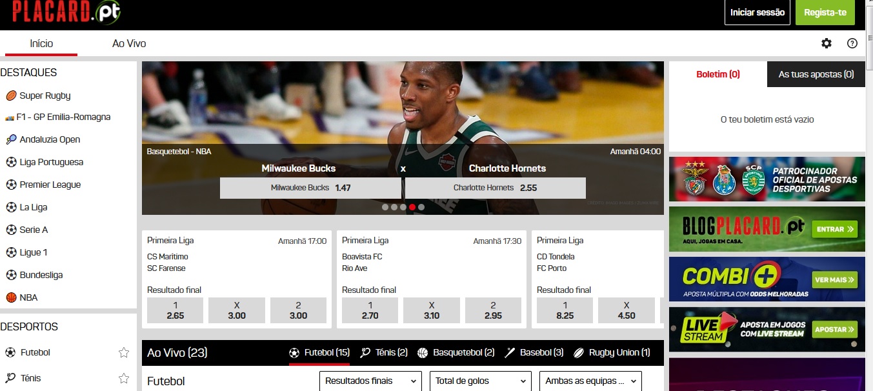873x391 pixels.
Task: Open the help question mark icon
Action: [852, 43]
